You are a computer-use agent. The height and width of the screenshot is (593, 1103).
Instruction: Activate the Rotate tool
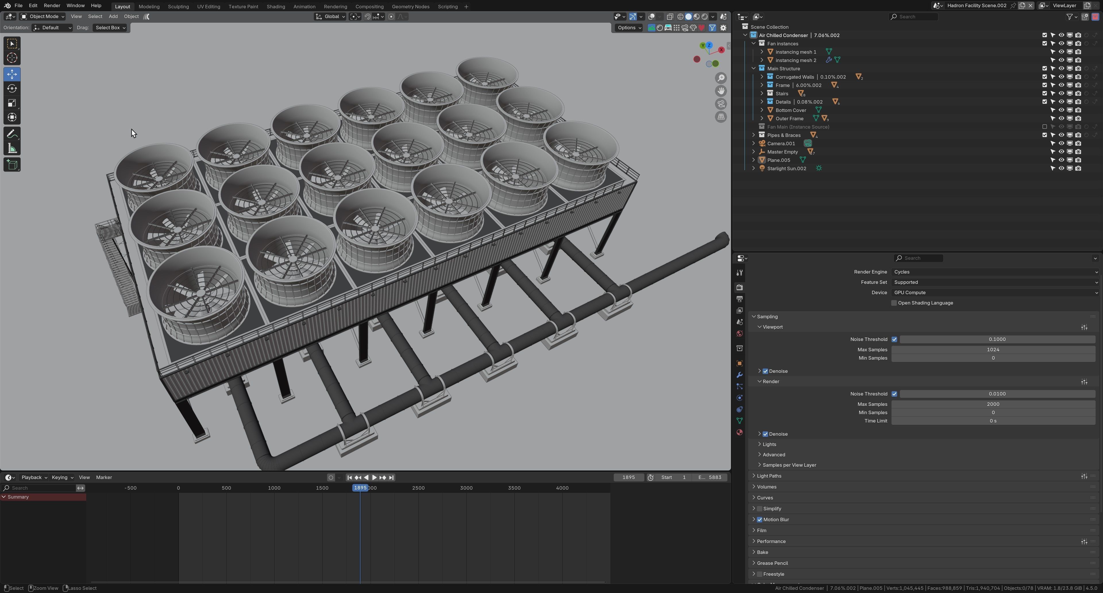coord(12,89)
